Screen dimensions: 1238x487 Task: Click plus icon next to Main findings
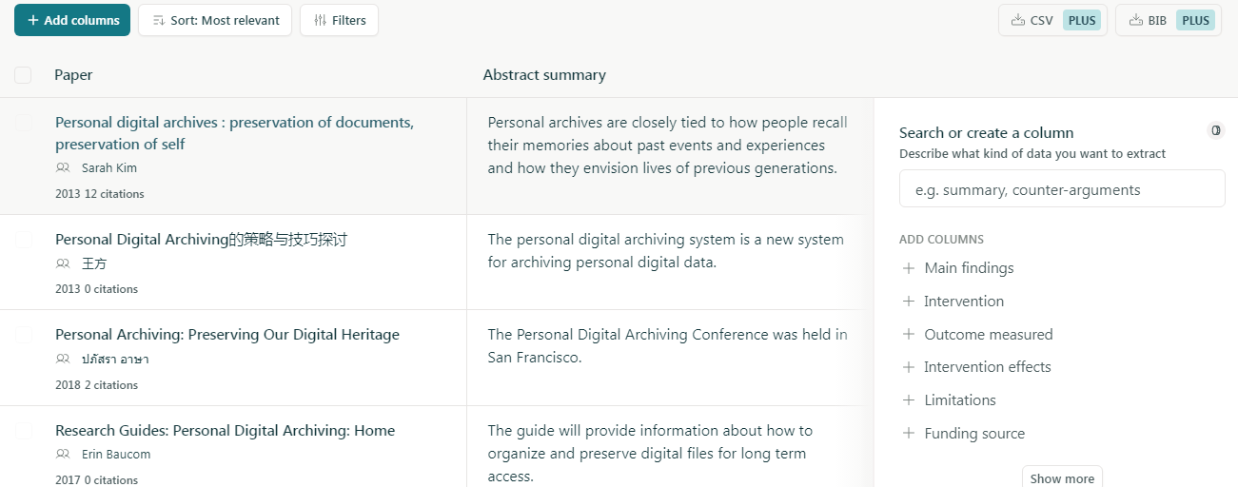(x=908, y=268)
